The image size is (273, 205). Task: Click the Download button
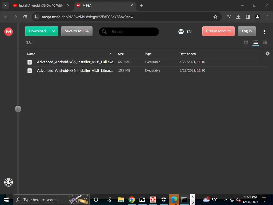pos(37,31)
